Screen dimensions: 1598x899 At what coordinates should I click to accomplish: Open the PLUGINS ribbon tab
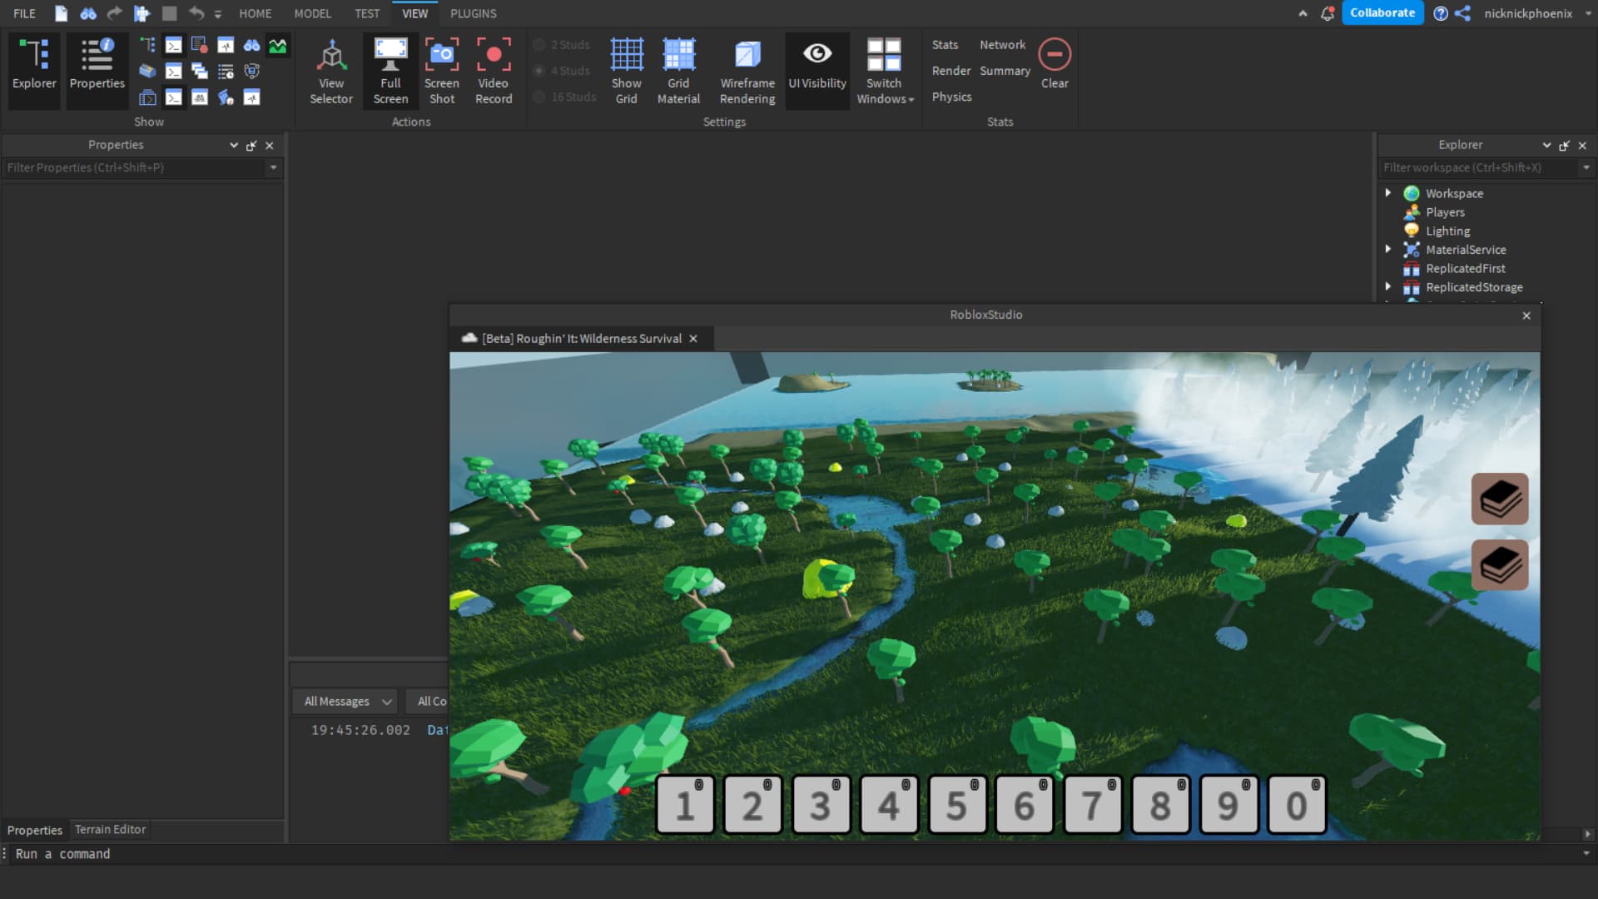[x=473, y=13]
